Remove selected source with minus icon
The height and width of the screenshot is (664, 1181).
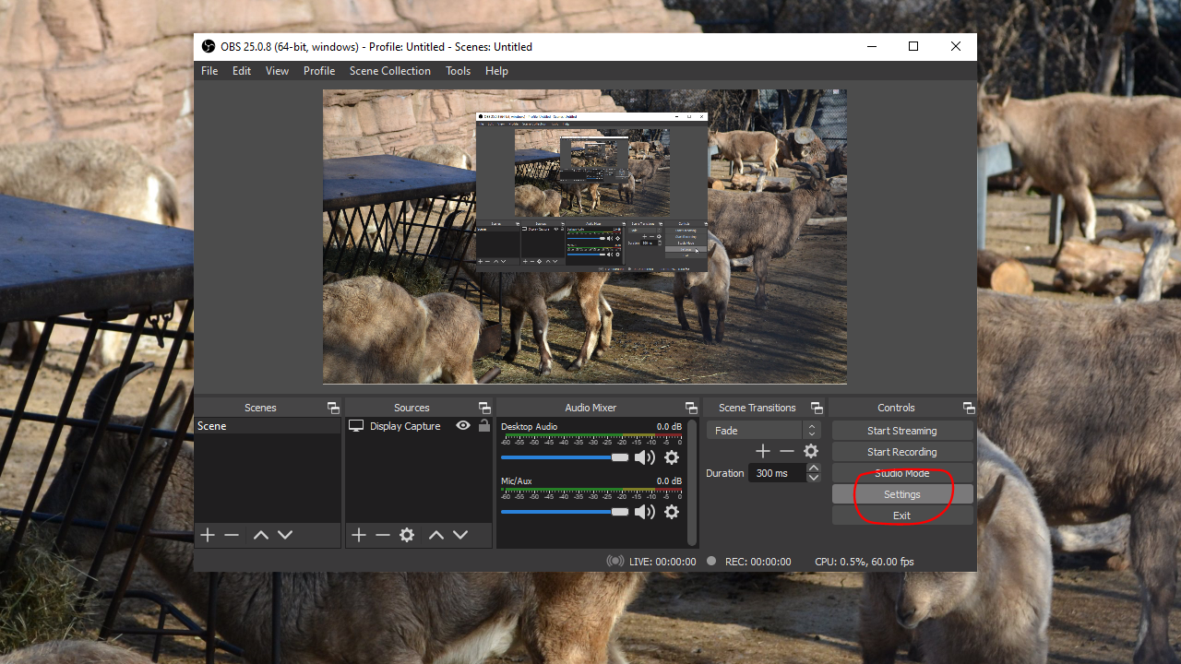click(383, 535)
